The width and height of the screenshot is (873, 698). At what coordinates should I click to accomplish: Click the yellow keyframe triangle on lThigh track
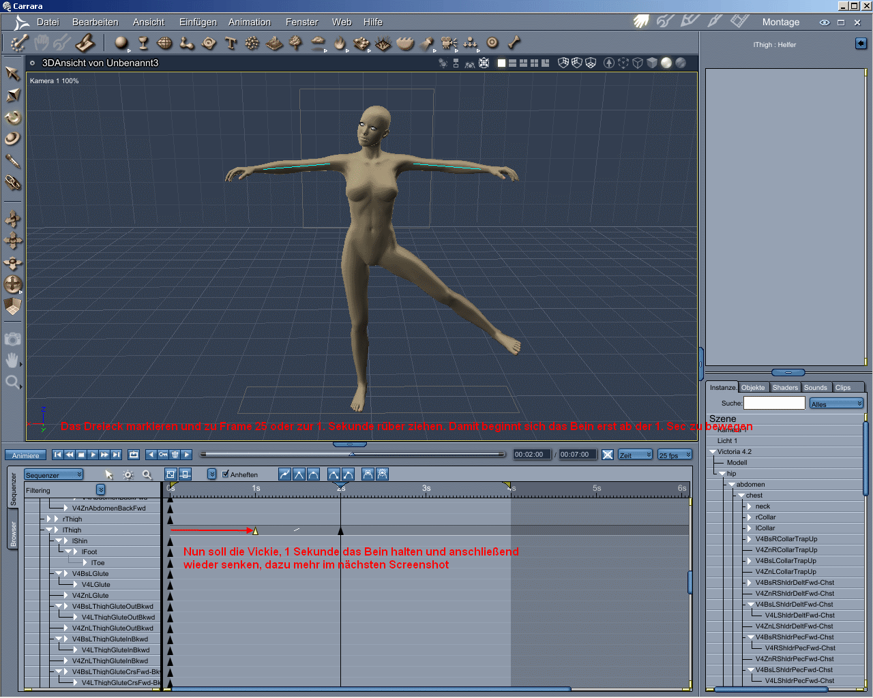coord(255,530)
